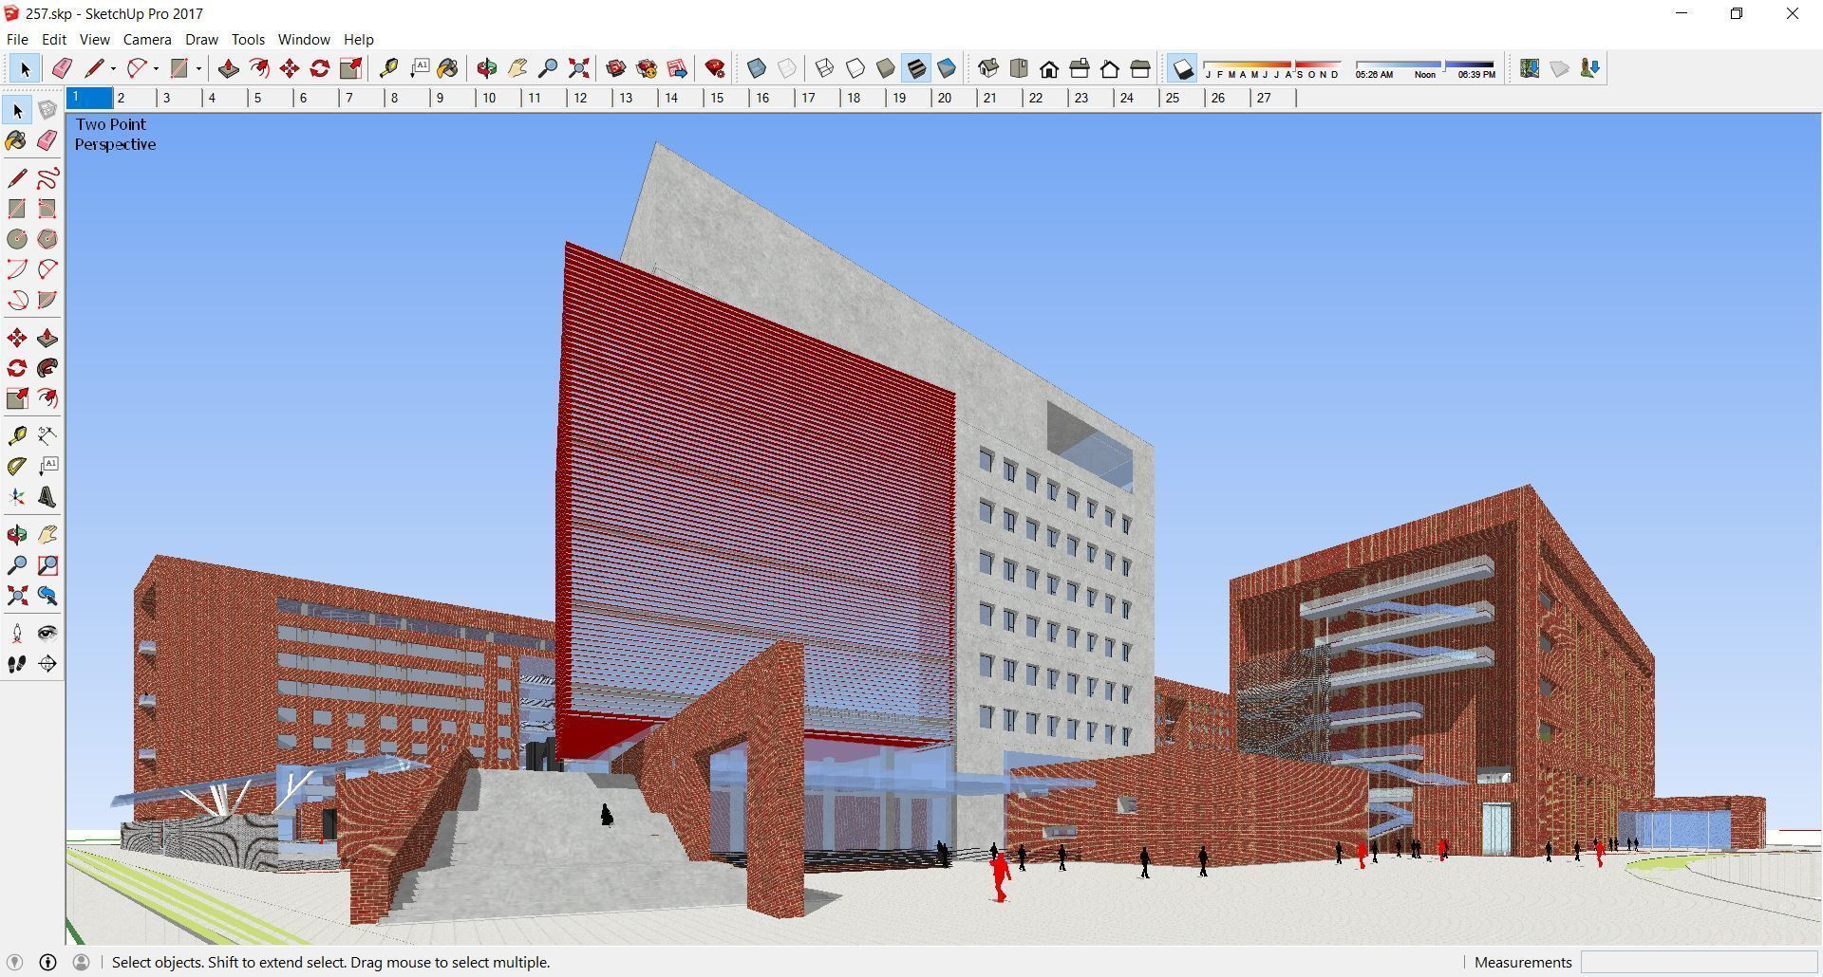This screenshot has width=1823, height=977.
Task: Select the 3D Text tool
Action: [x=47, y=497]
